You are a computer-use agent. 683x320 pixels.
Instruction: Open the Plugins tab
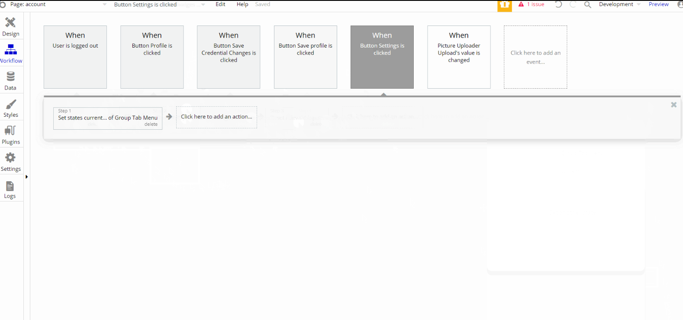click(11, 135)
